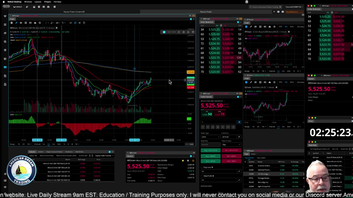The height and width of the screenshot is (198, 353).
Task: Toggle drawings visibility with the eye icon
Action: (x=79, y=23)
